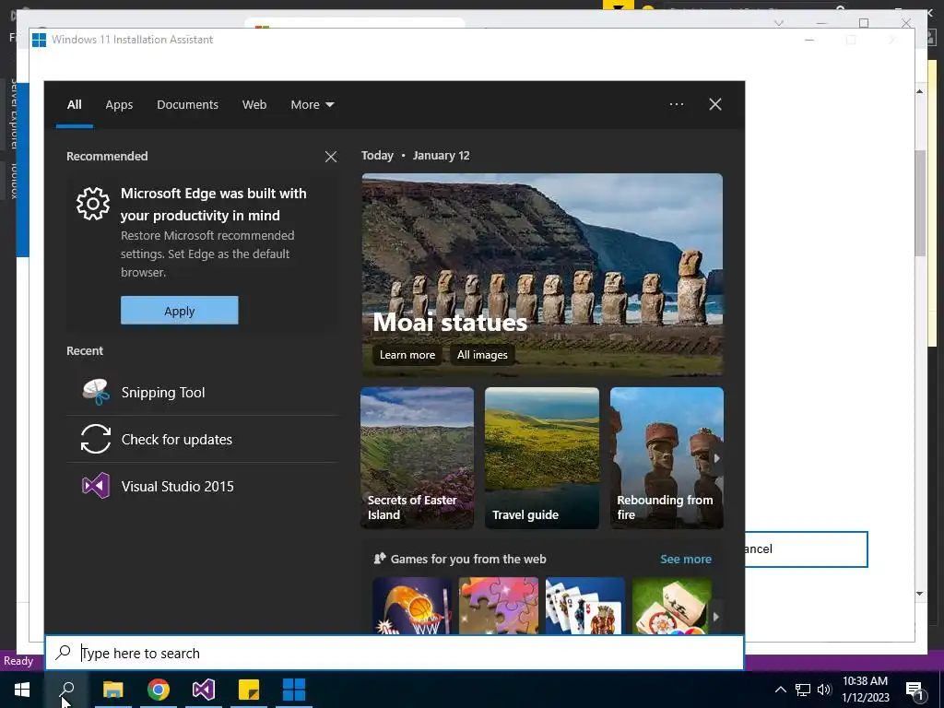Launch Visual Studio 2015 from recent
This screenshot has width=944, height=708.
[202, 487]
